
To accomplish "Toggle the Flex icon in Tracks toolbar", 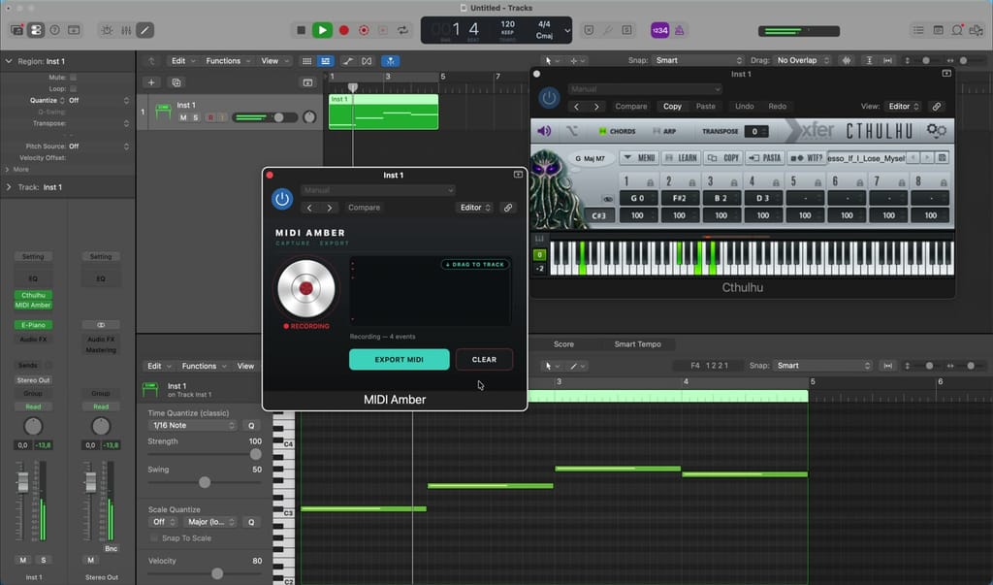I will coord(367,61).
